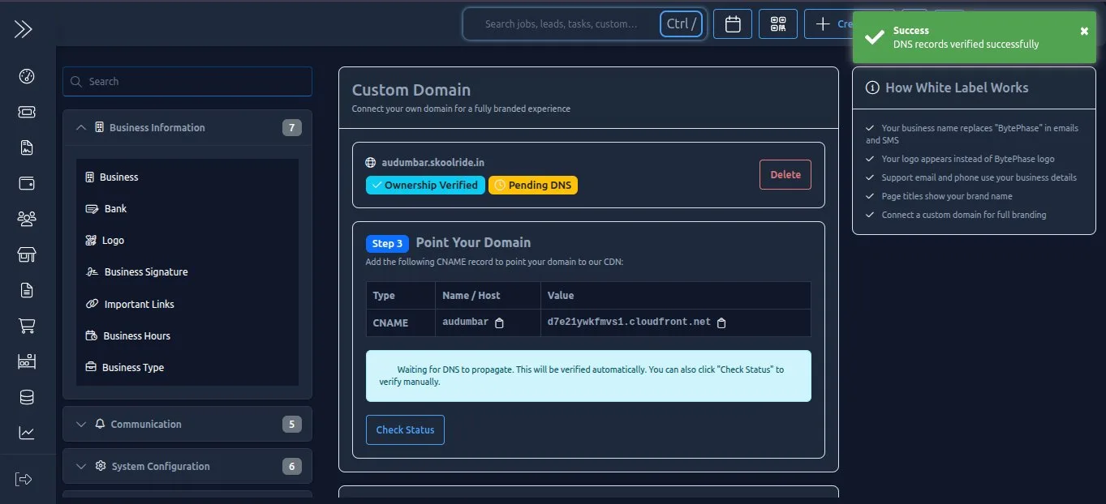The height and width of the screenshot is (504, 1106).
Task: Click the Pending DNS badge
Action: tap(533, 185)
